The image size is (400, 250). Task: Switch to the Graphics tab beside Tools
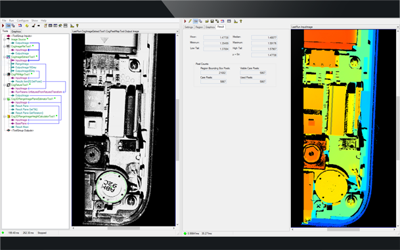[x=16, y=31]
